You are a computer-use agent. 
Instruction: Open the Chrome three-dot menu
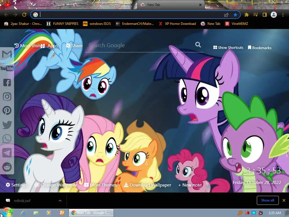283,15
